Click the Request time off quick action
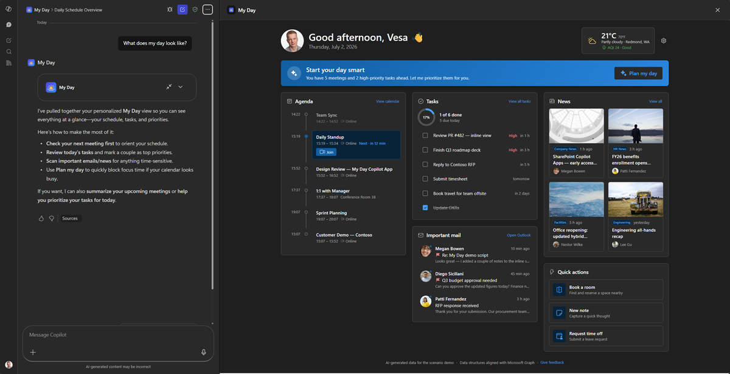This screenshot has width=730, height=374. point(607,336)
